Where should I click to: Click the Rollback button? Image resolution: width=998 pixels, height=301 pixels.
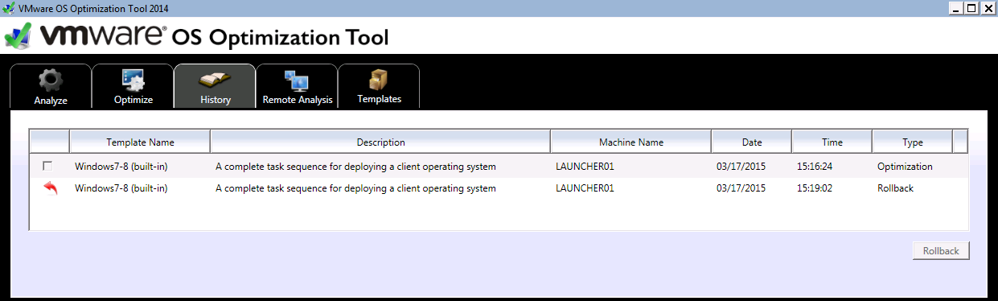[x=941, y=251]
